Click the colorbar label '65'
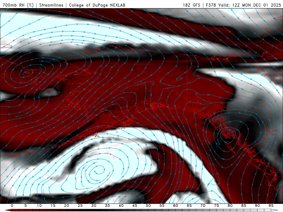This screenshot has width=283, height=212. tap(189, 206)
